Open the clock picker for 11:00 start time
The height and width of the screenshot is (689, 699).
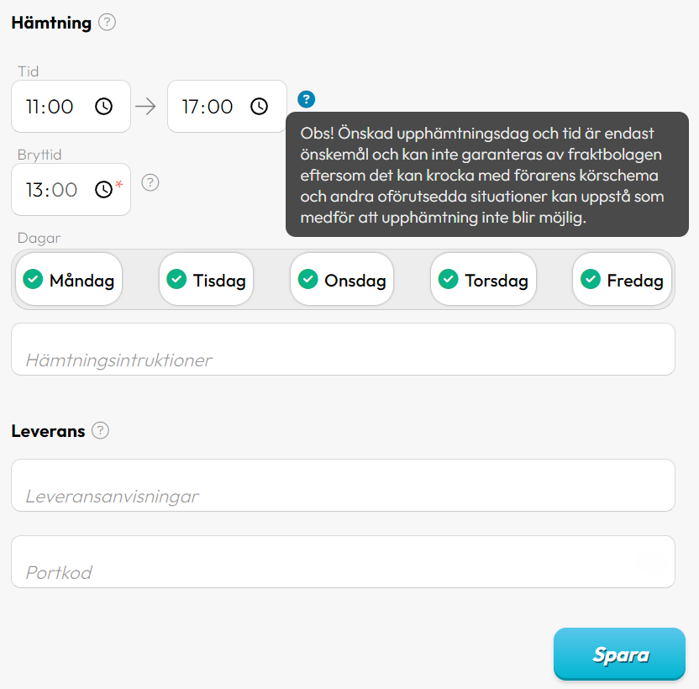click(104, 107)
